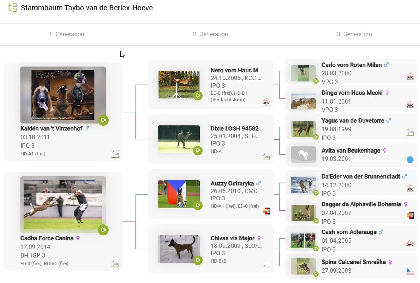
Task: Switch to the 1. Generation tab
Action: pos(67,34)
